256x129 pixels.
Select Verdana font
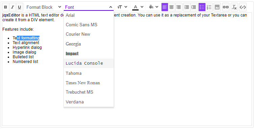tap(89, 102)
